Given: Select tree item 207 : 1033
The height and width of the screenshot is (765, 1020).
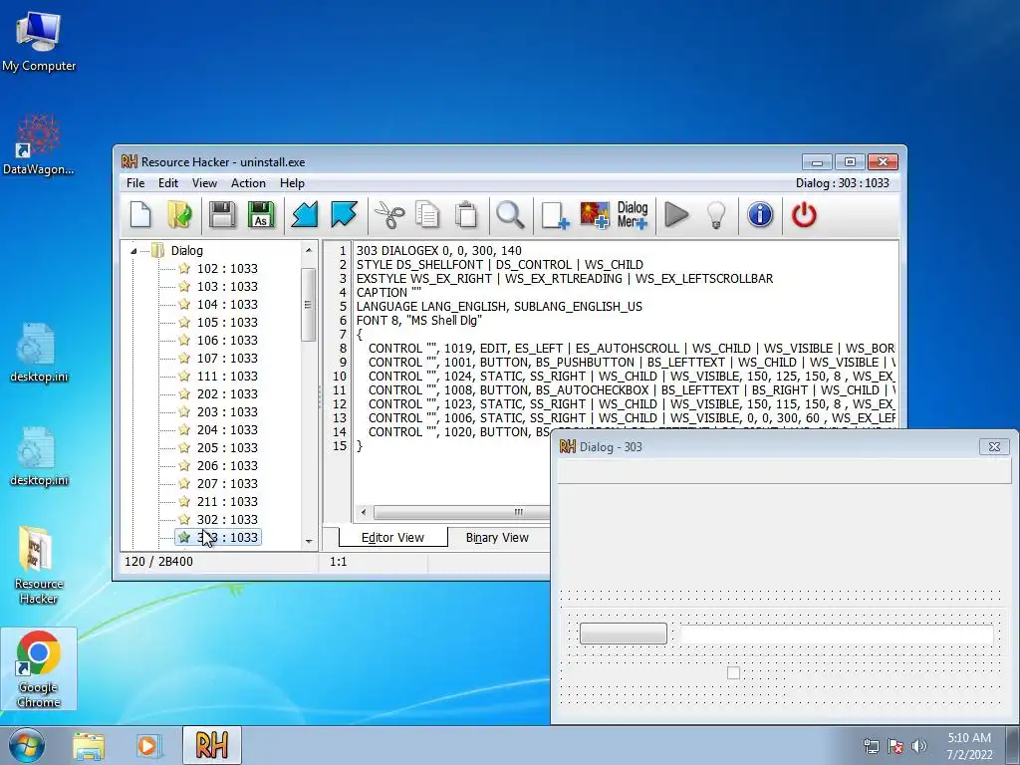Looking at the screenshot, I should tap(227, 483).
